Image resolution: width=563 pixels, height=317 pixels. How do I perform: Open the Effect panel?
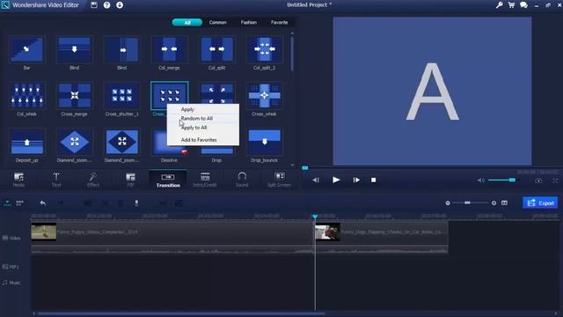(93, 180)
